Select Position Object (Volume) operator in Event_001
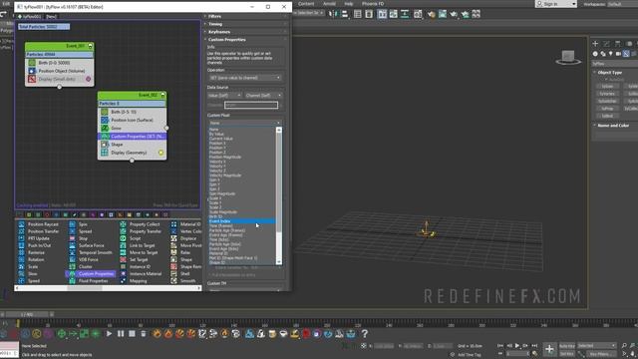 (60, 71)
